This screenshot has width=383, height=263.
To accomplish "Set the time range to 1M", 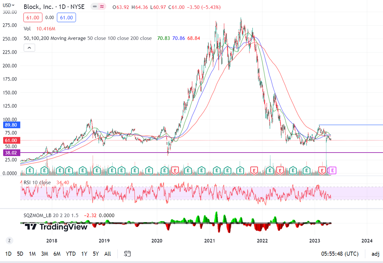I will 32,254.
